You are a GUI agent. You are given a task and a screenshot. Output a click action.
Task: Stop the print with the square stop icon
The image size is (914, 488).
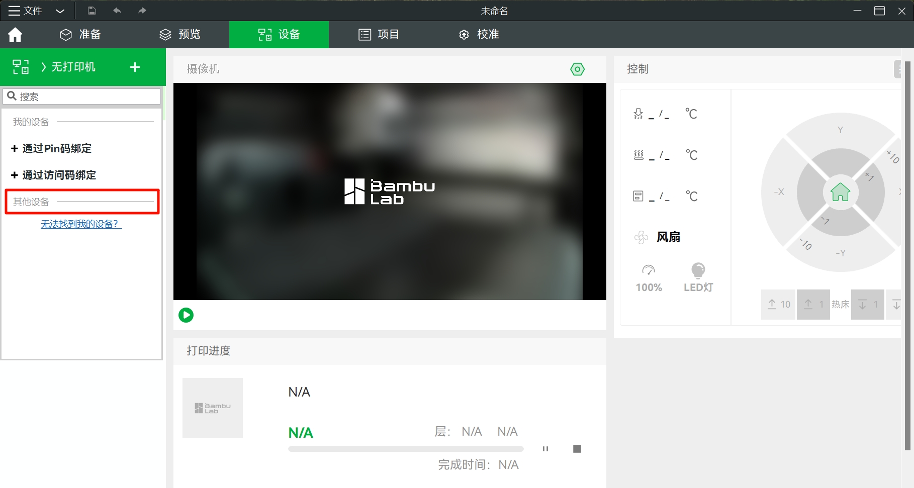coord(577,449)
